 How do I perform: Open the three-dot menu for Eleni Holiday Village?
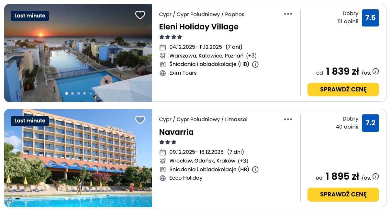tap(288, 14)
